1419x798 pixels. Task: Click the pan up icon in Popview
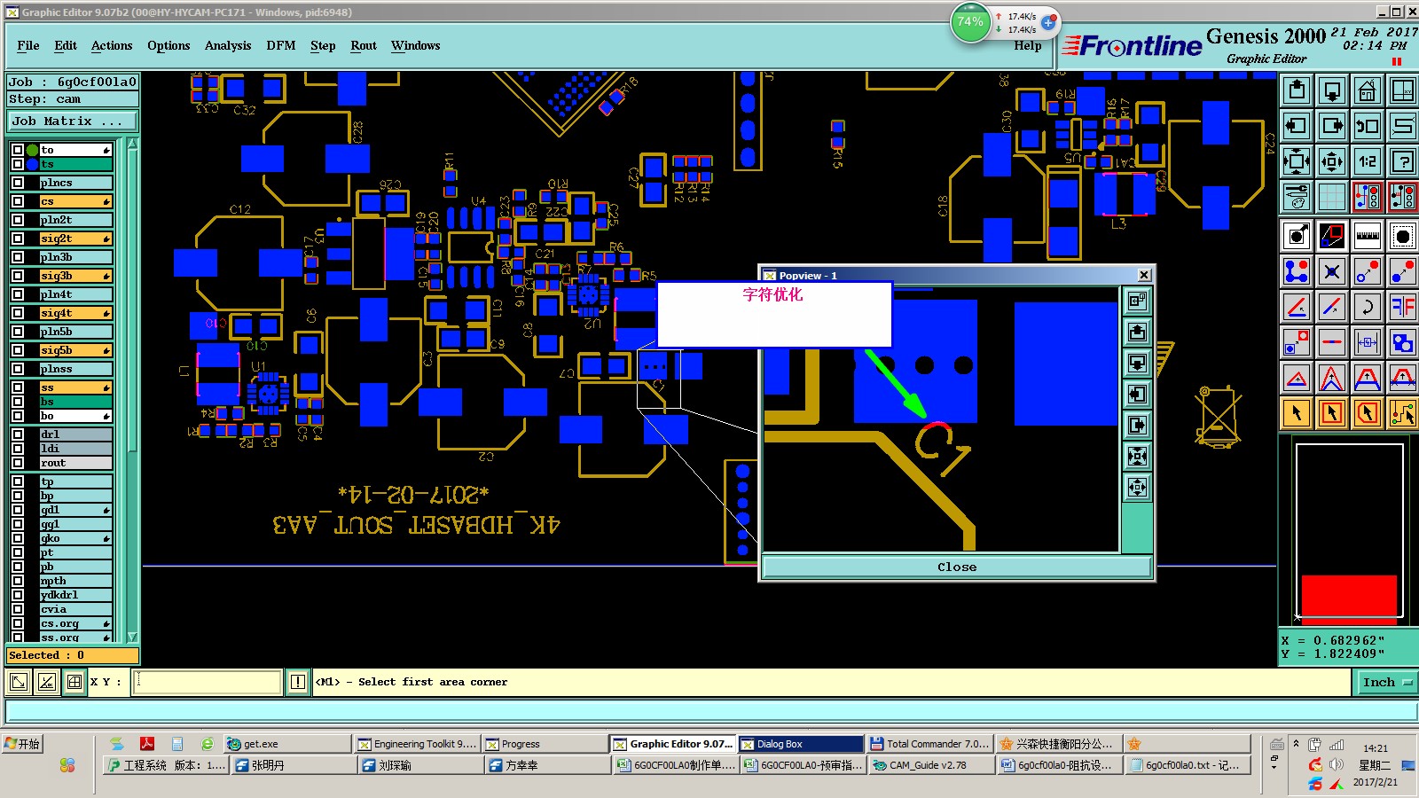[x=1137, y=332]
